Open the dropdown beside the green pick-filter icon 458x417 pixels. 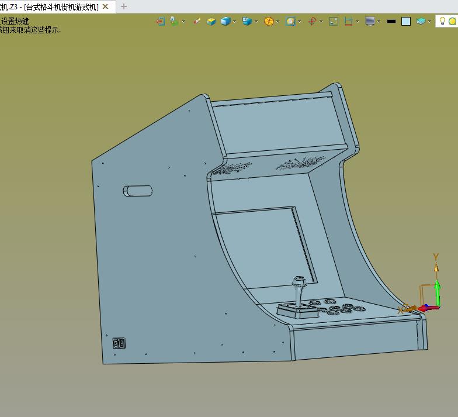(183, 22)
